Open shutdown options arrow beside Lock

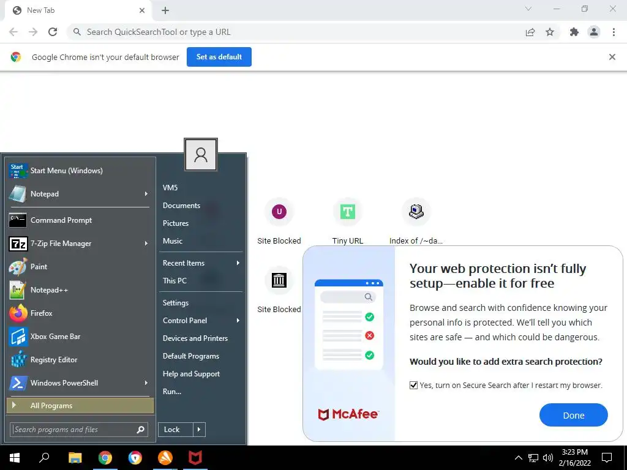pos(199,430)
